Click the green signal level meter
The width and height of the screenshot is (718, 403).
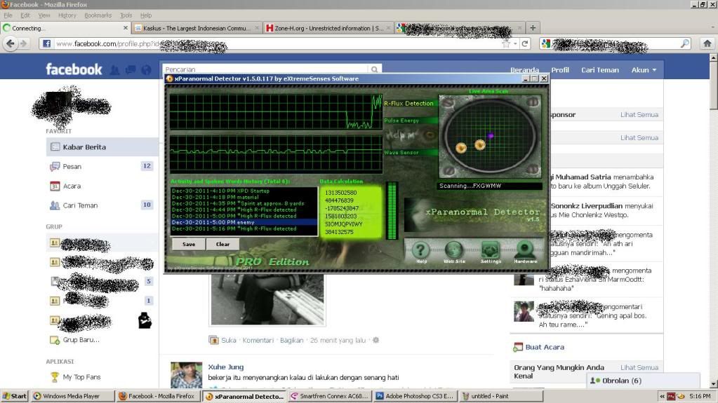tap(392, 211)
